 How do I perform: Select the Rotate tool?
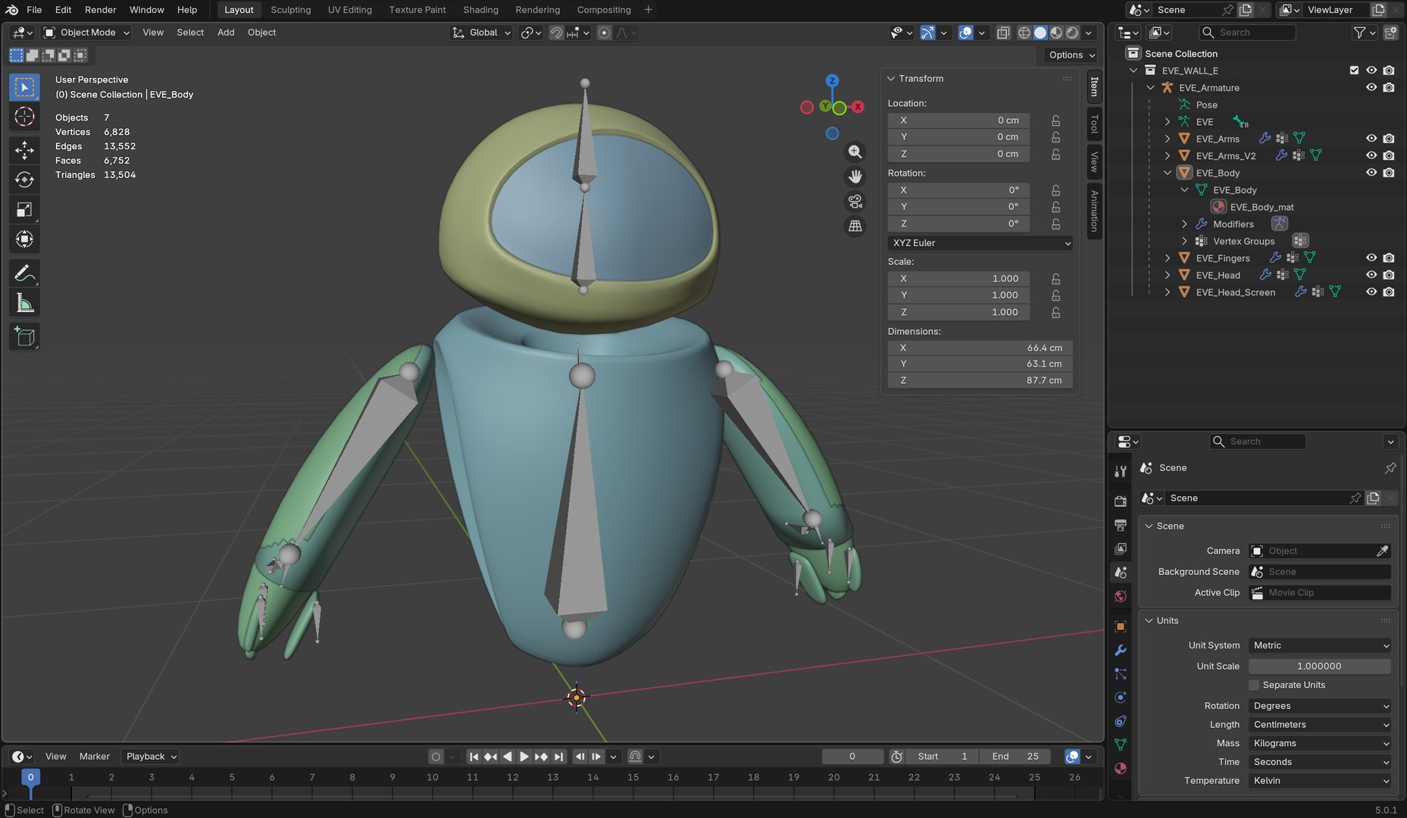pos(24,180)
